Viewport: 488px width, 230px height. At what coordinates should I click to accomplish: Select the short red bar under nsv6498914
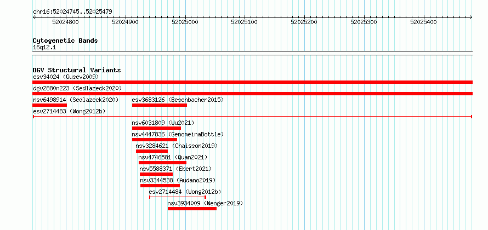[49, 105]
